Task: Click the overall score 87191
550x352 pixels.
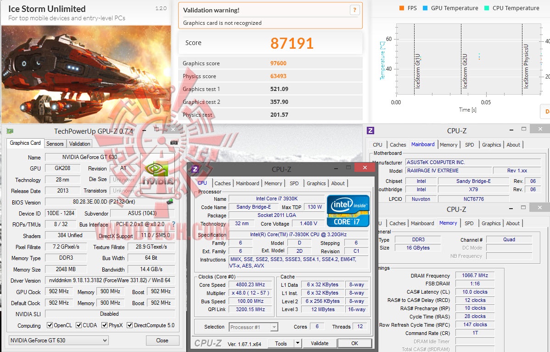Action: click(292, 43)
